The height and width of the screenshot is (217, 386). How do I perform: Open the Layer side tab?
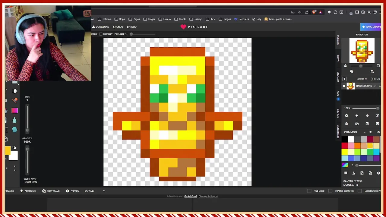tap(338, 58)
